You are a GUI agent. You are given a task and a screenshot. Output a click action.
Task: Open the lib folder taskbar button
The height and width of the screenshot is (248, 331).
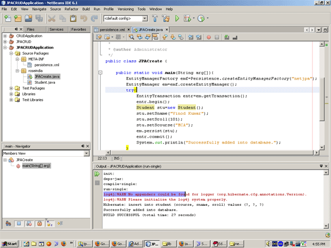(x=168, y=244)
